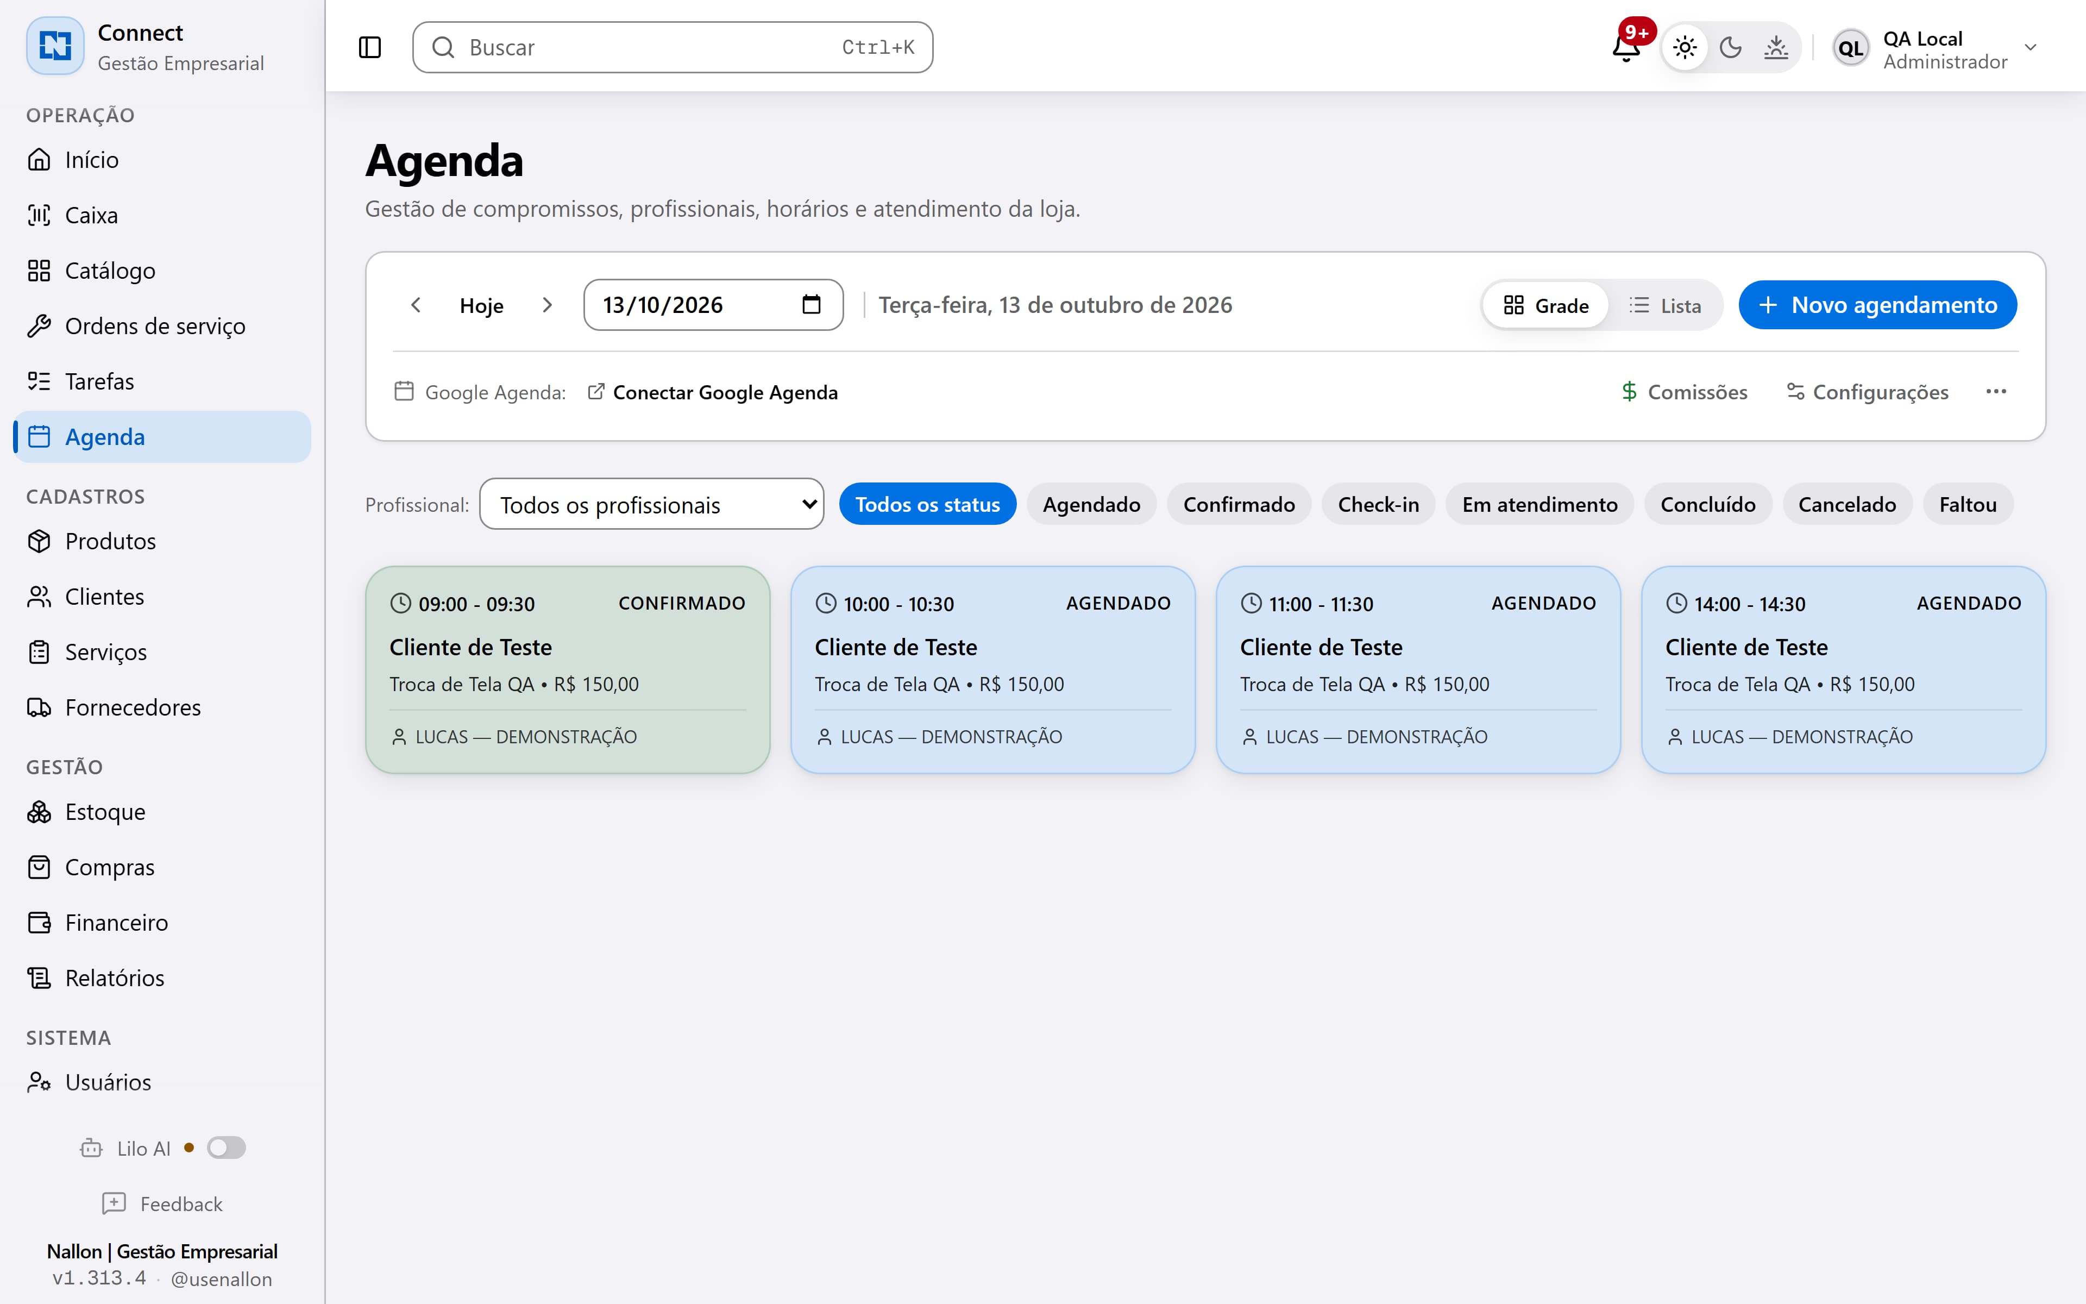Open Caixa in the sidebar
The image size is (2086, 1304).
coord(162,215)
